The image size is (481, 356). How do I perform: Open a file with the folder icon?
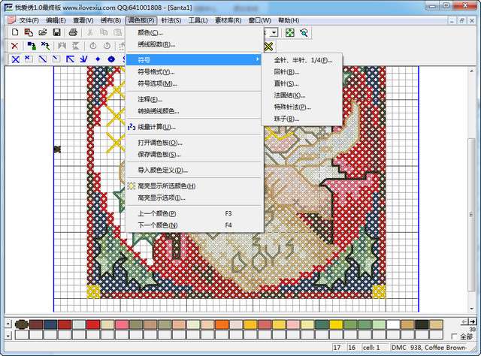coord(43,32)
